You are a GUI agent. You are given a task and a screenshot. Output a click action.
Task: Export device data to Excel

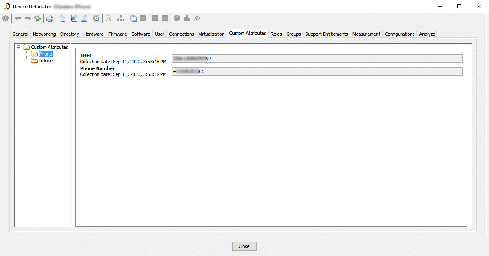coord(73,18)
